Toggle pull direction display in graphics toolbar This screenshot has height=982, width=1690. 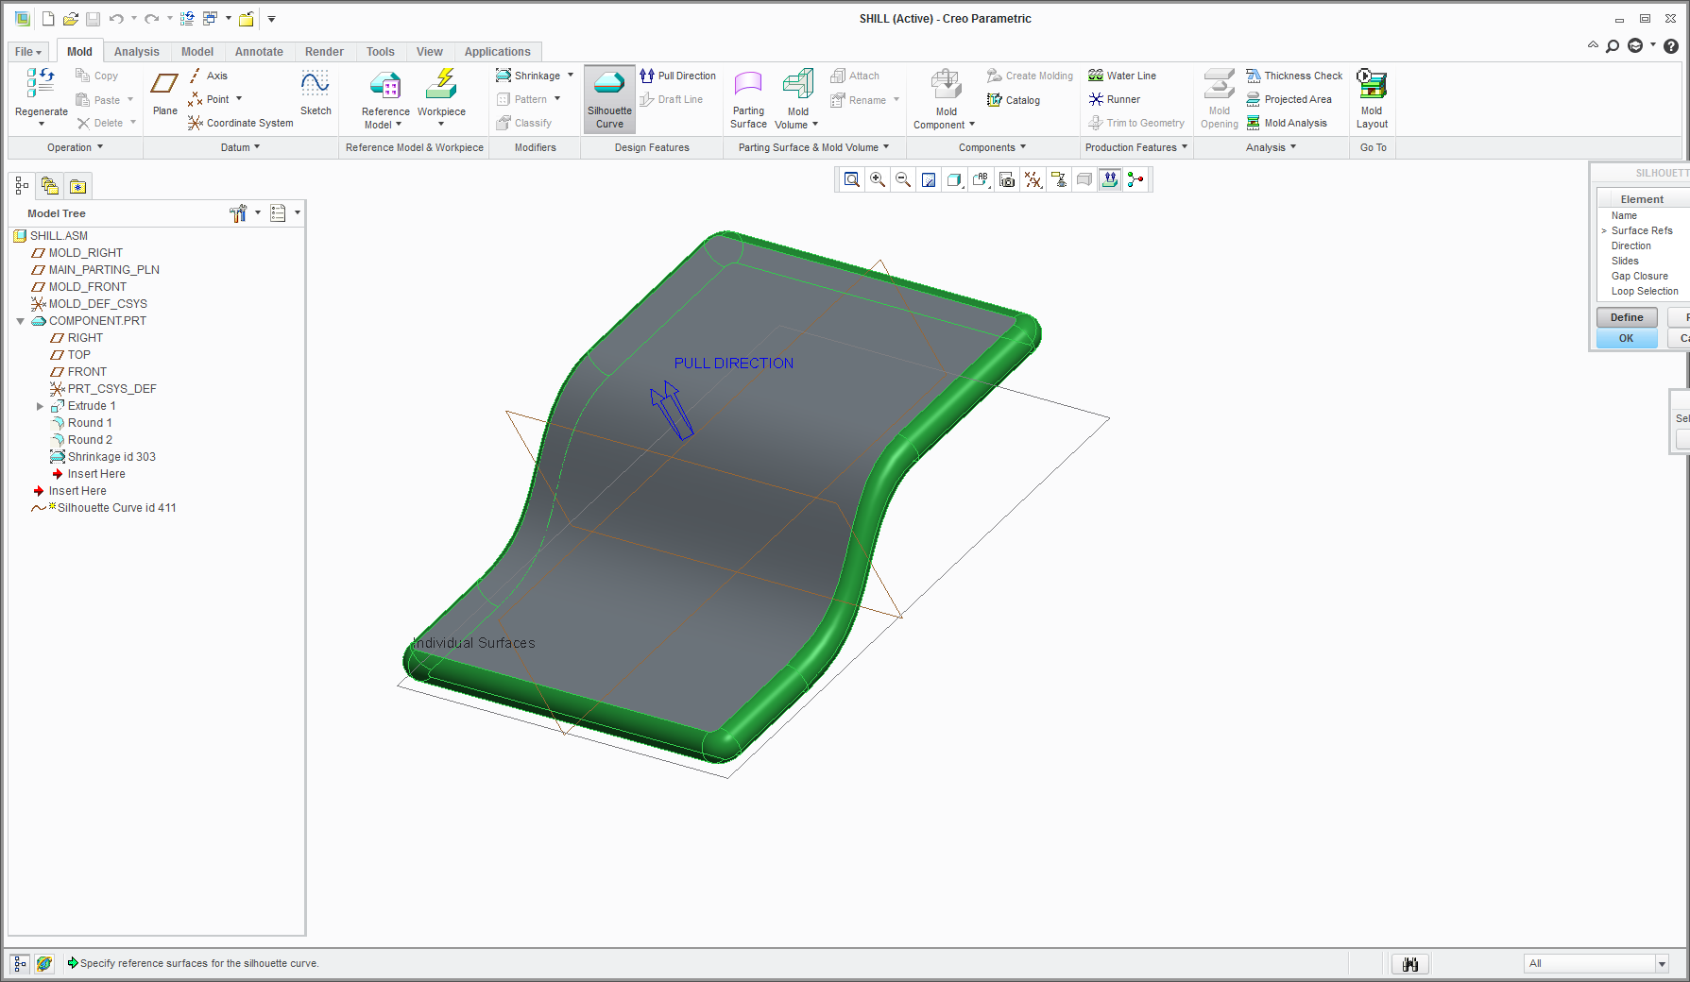pyautogui.click(x=1110, y=179)
